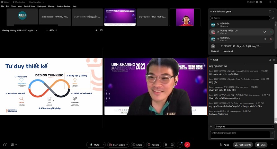Pop out the Participants panel
The height and width of the screenshot is (149, 277).
tap(270, 12)
